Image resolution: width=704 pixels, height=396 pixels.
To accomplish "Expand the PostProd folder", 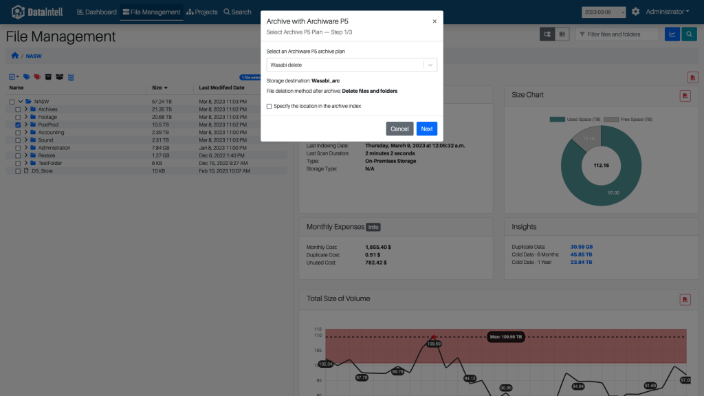I will [x=26, y=124].
